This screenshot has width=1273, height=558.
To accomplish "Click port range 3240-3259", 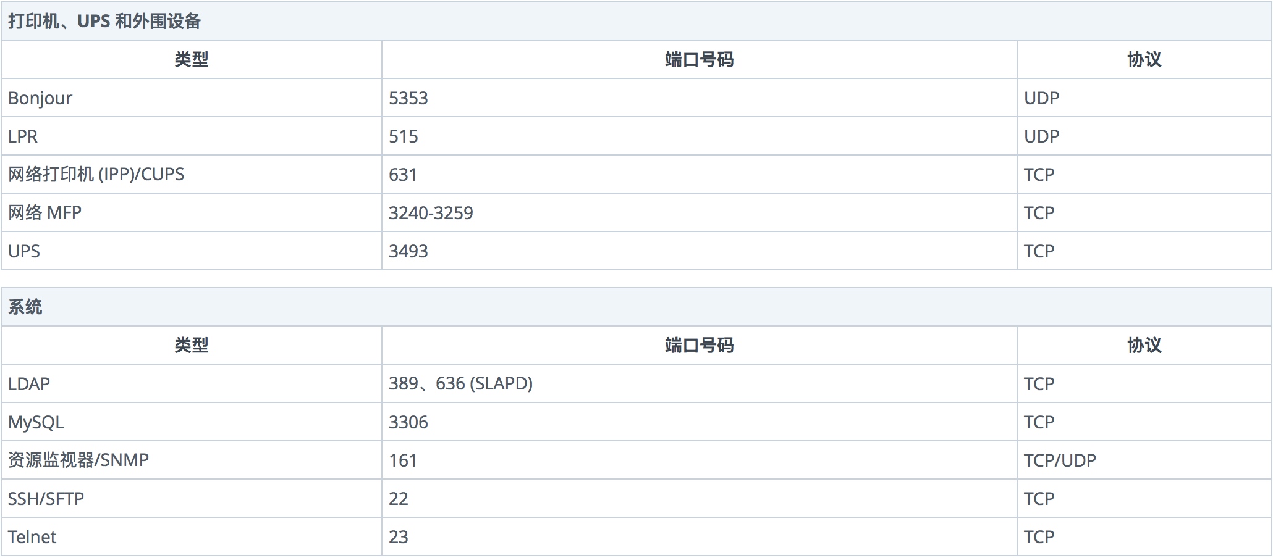I will 431,213.
